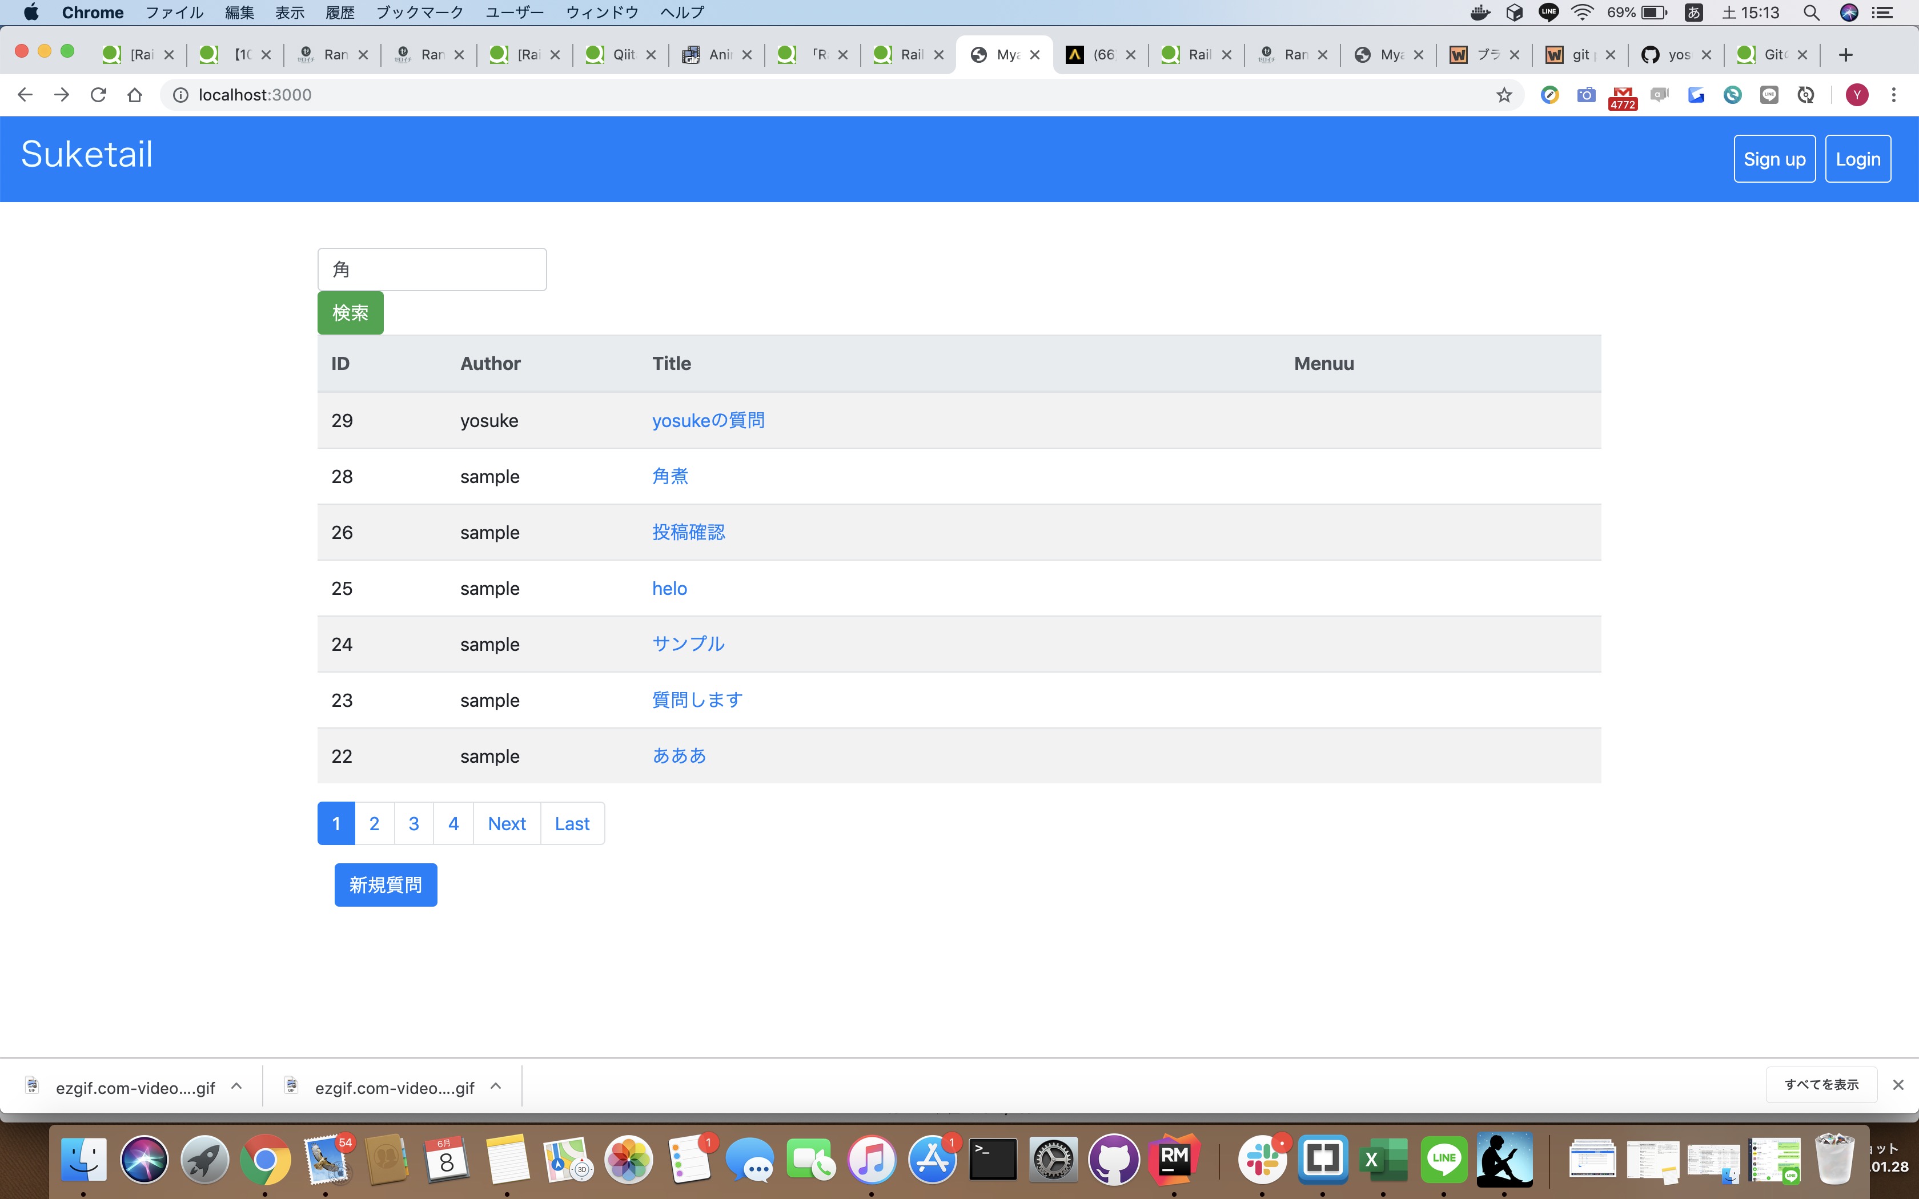Viewport: 1919px width, 1199px height.
Task: Bookmark this page with the star icon
Action: click(x=1503, y=95)
